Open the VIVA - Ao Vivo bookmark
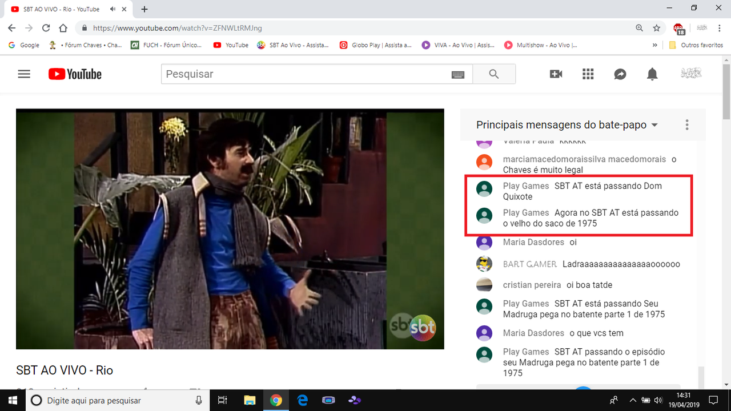This screenshot has height=411, width=731. click(x=458, y=45)
